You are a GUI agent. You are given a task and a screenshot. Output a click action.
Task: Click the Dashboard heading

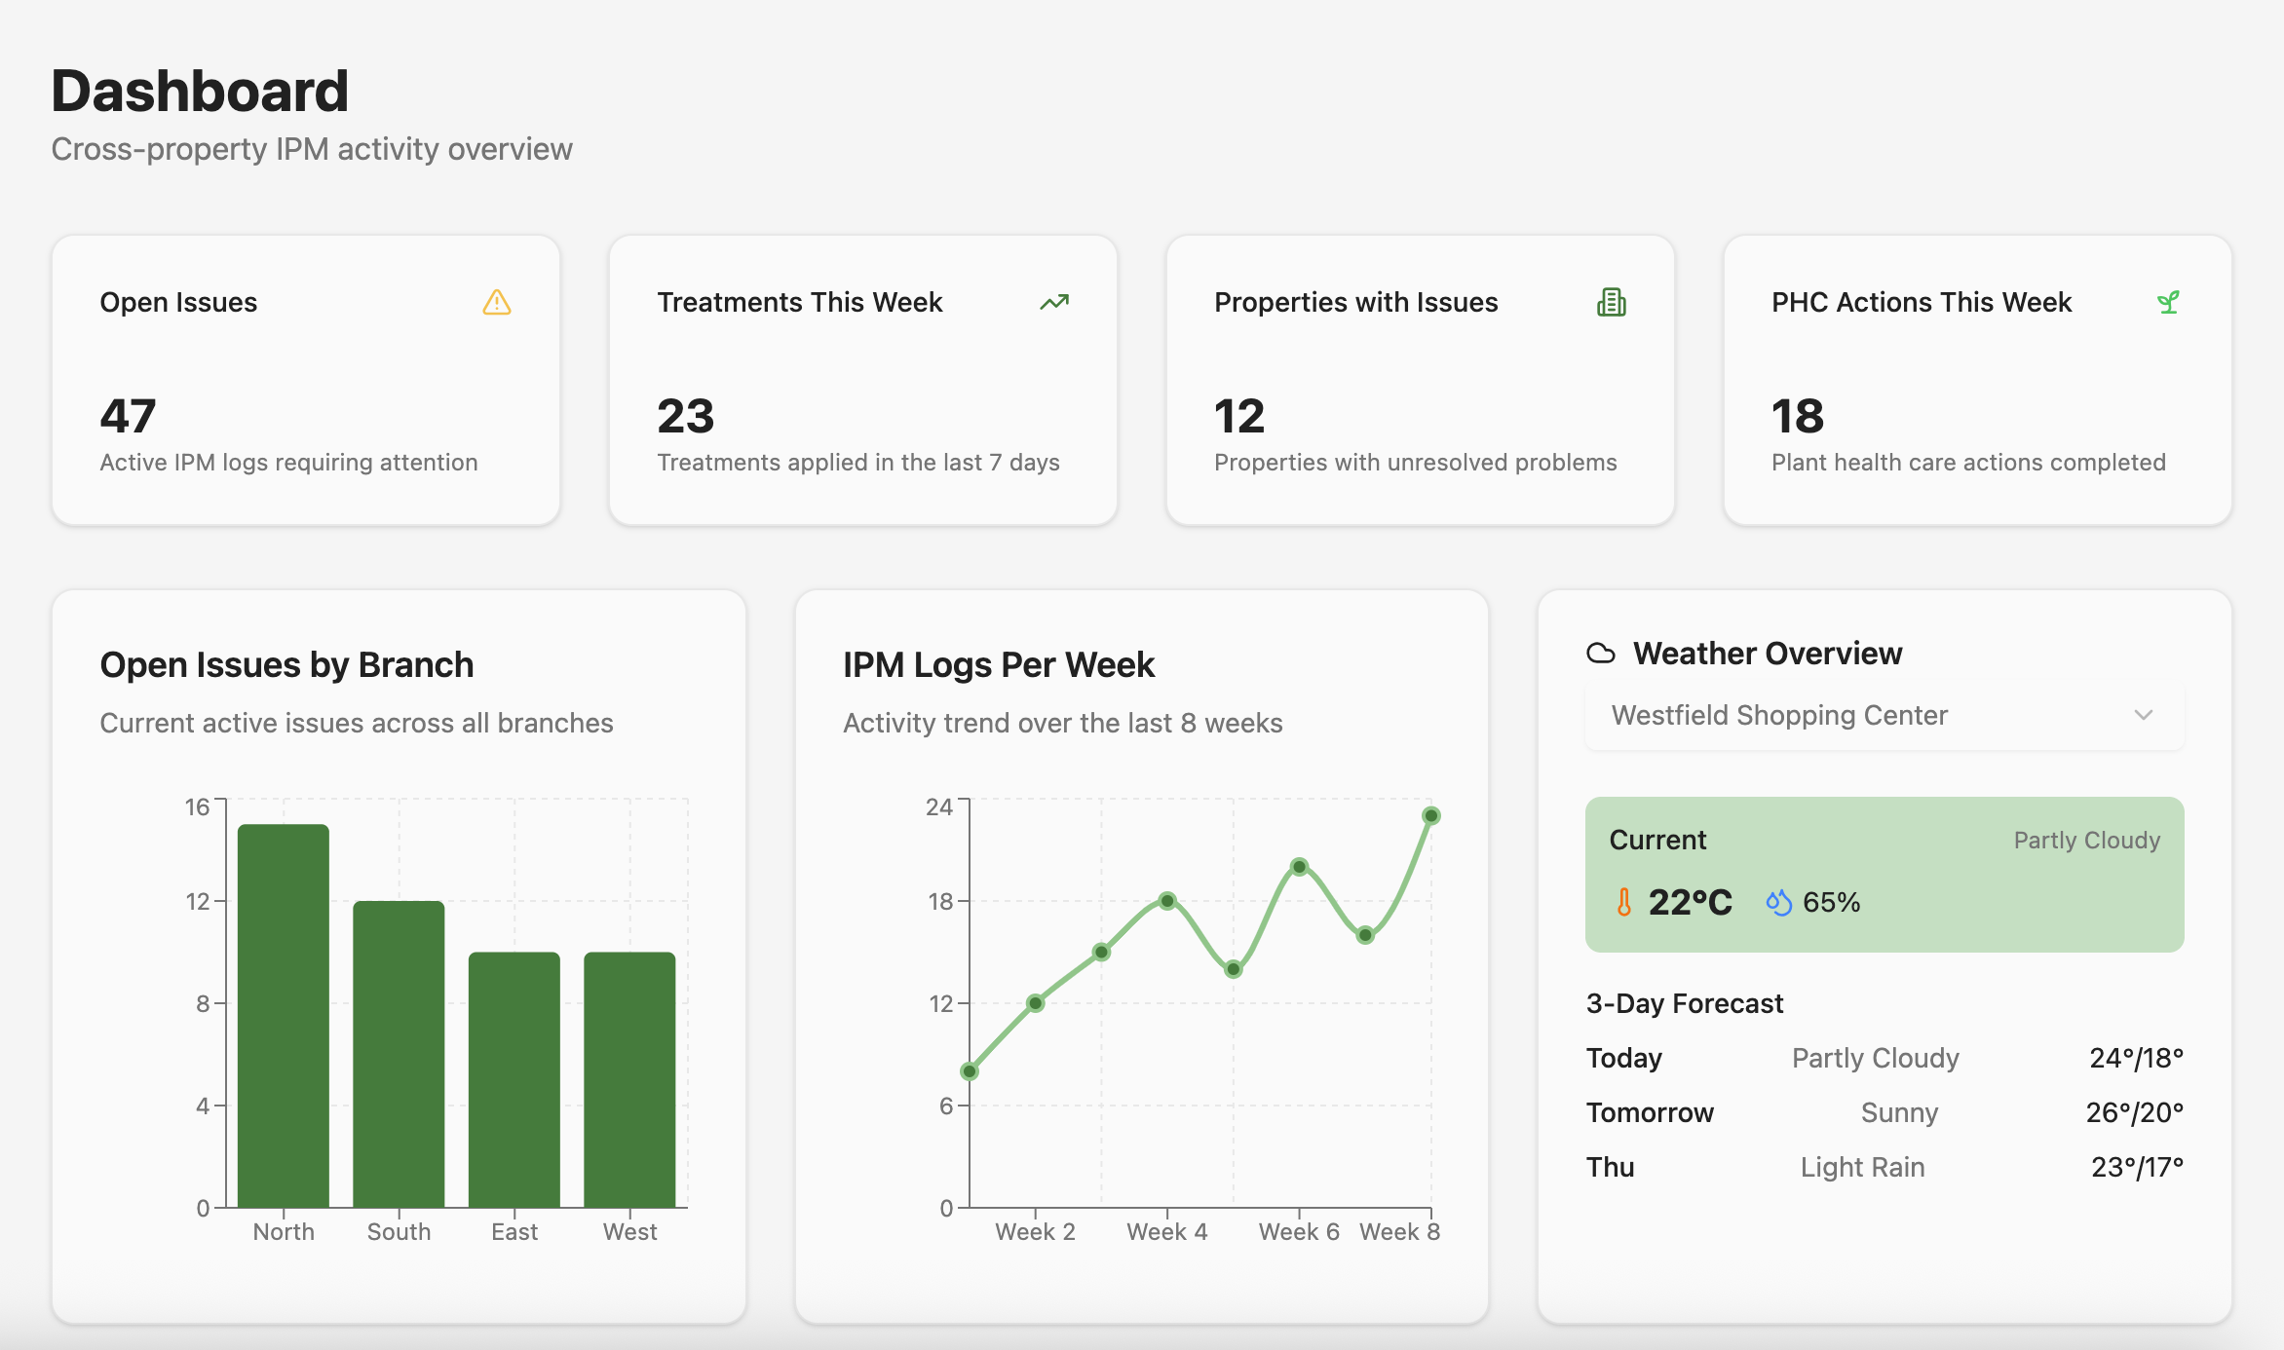point(200,91)
